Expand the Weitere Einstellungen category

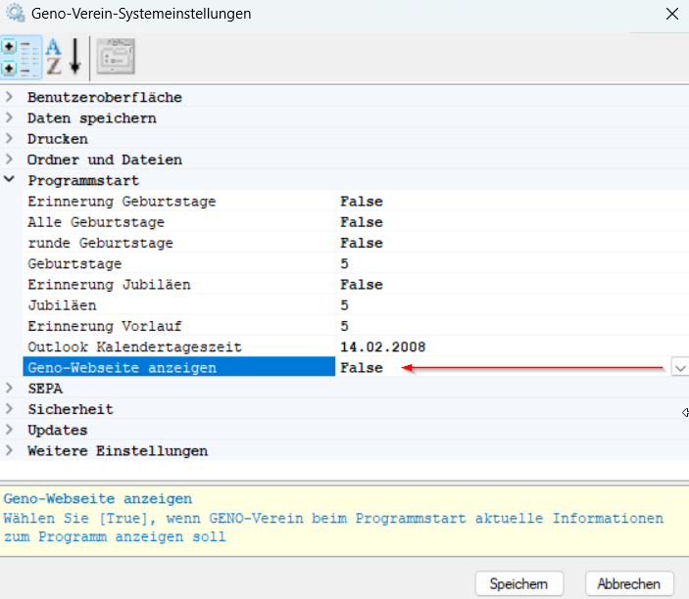pos(9,450)
